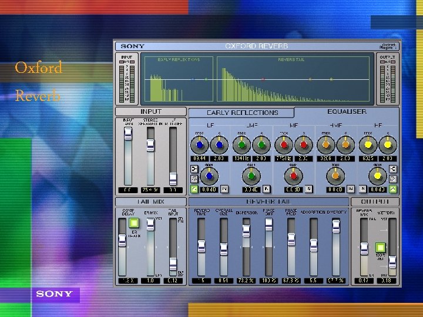Viewport: 423px width, 317px height.
Task: Click the Overall Size fader handle
Action: 224,249
